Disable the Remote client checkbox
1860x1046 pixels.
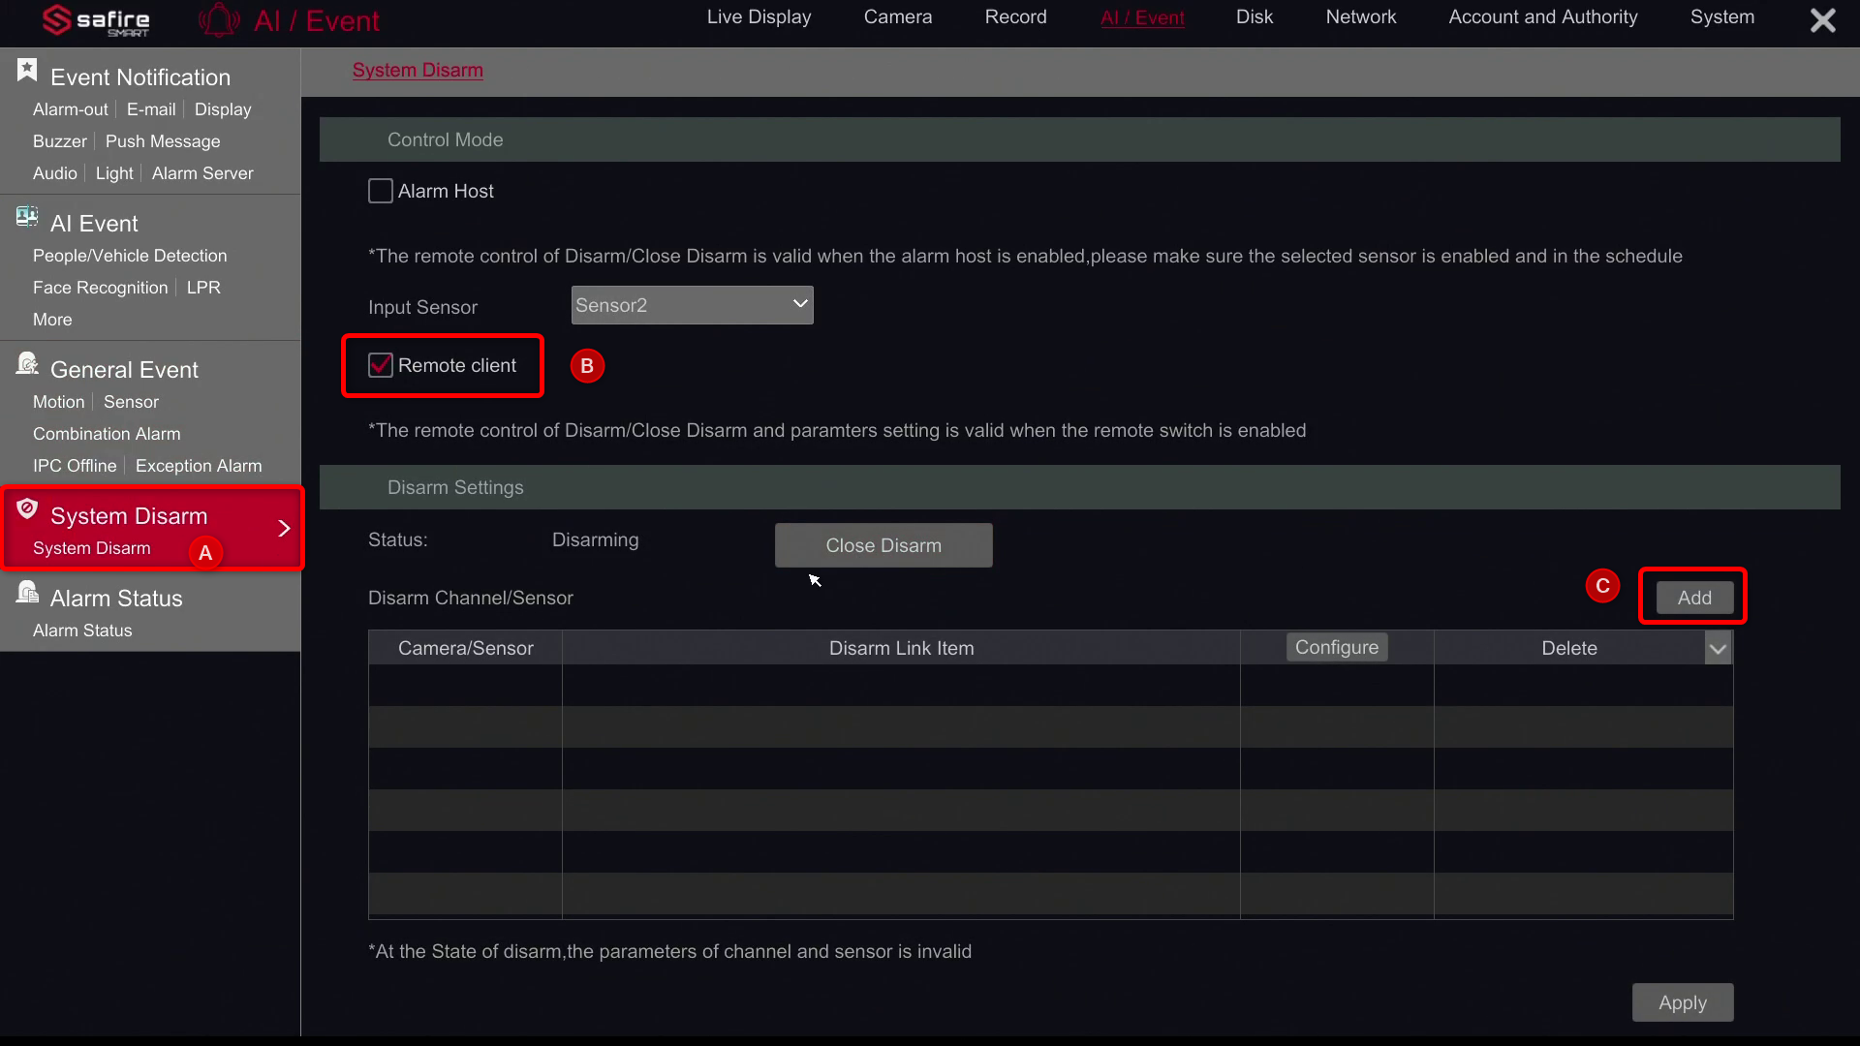[x=380, y=365]
